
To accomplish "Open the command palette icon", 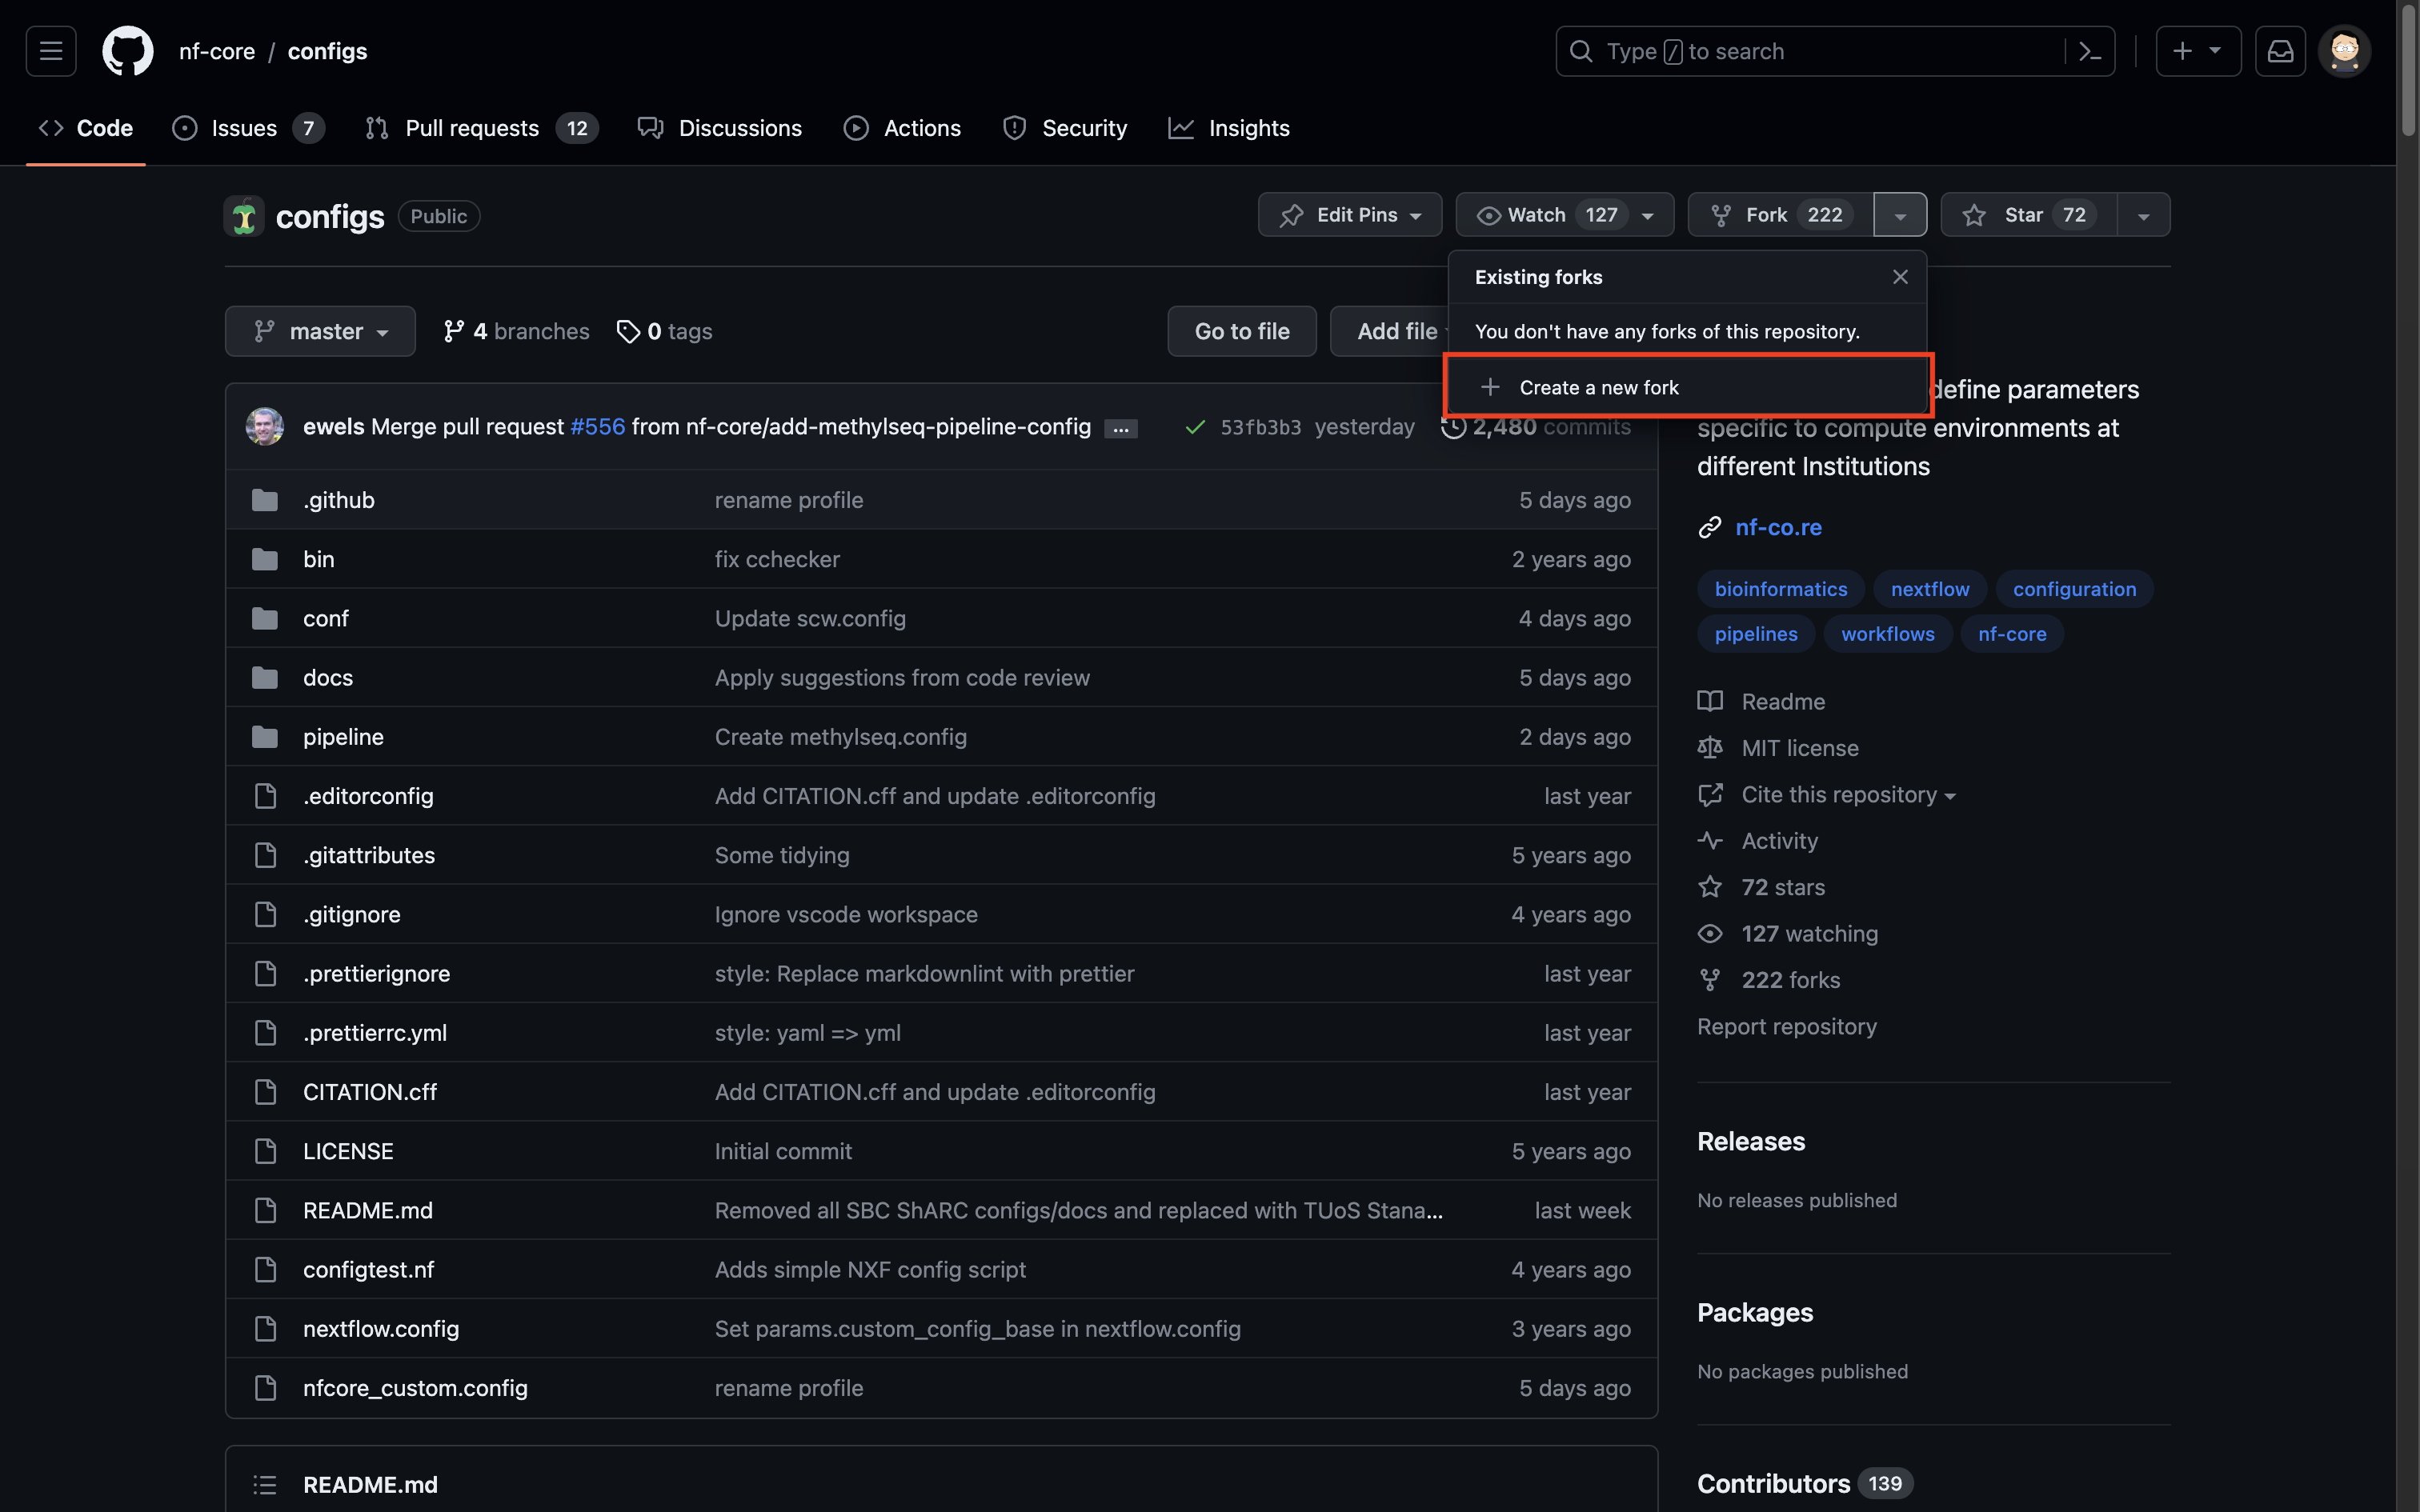I will (2090, 51).
